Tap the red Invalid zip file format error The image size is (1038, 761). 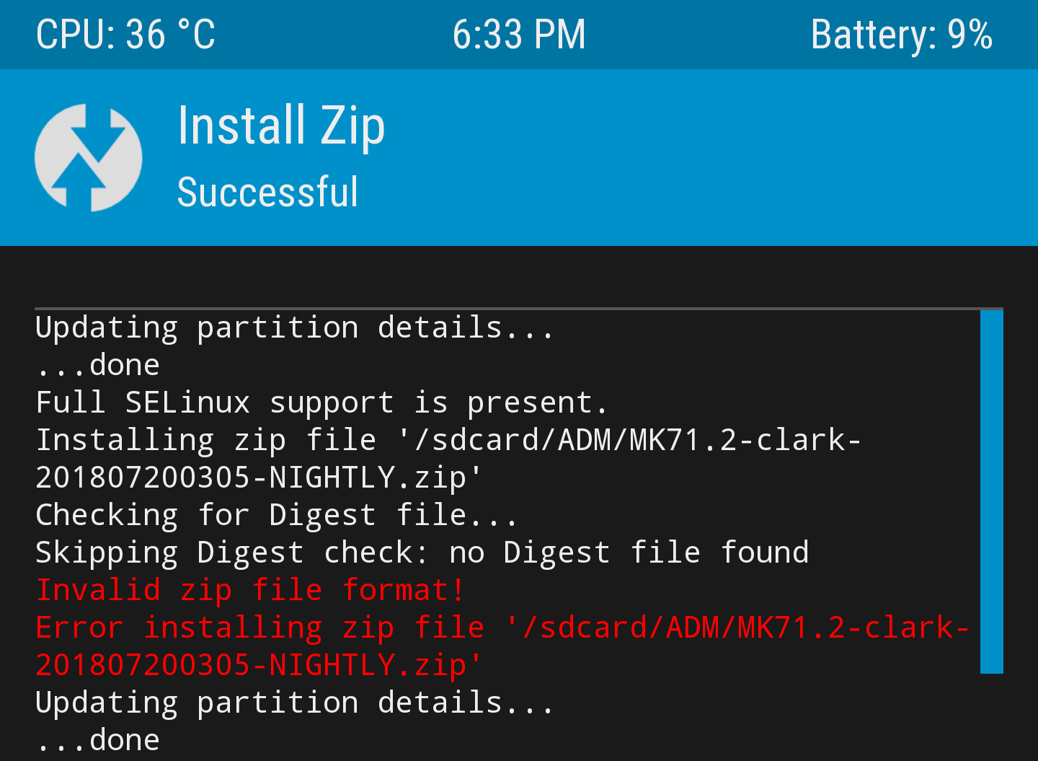[250, 590]
